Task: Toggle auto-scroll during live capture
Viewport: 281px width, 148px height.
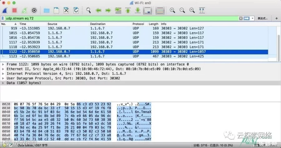Action: 148,10
